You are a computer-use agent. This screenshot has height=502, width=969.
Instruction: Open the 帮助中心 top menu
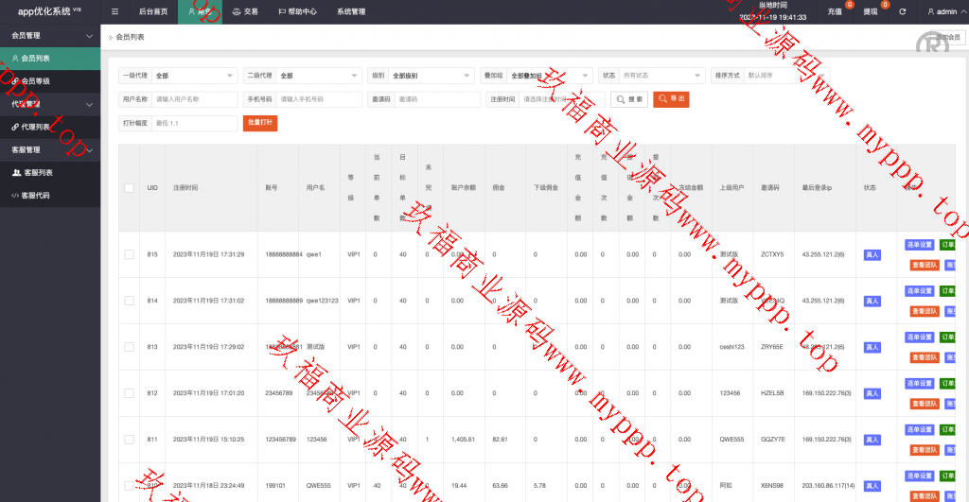pyautogui.click(x=297, y=12)
